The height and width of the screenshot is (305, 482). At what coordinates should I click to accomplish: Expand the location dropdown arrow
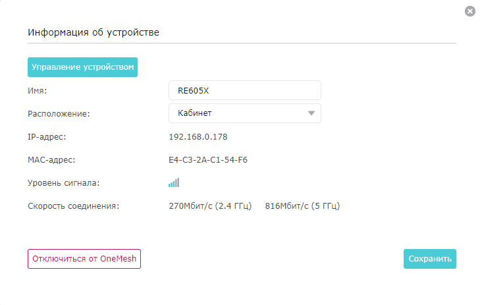pyautogui.click(x=311, y=113)
